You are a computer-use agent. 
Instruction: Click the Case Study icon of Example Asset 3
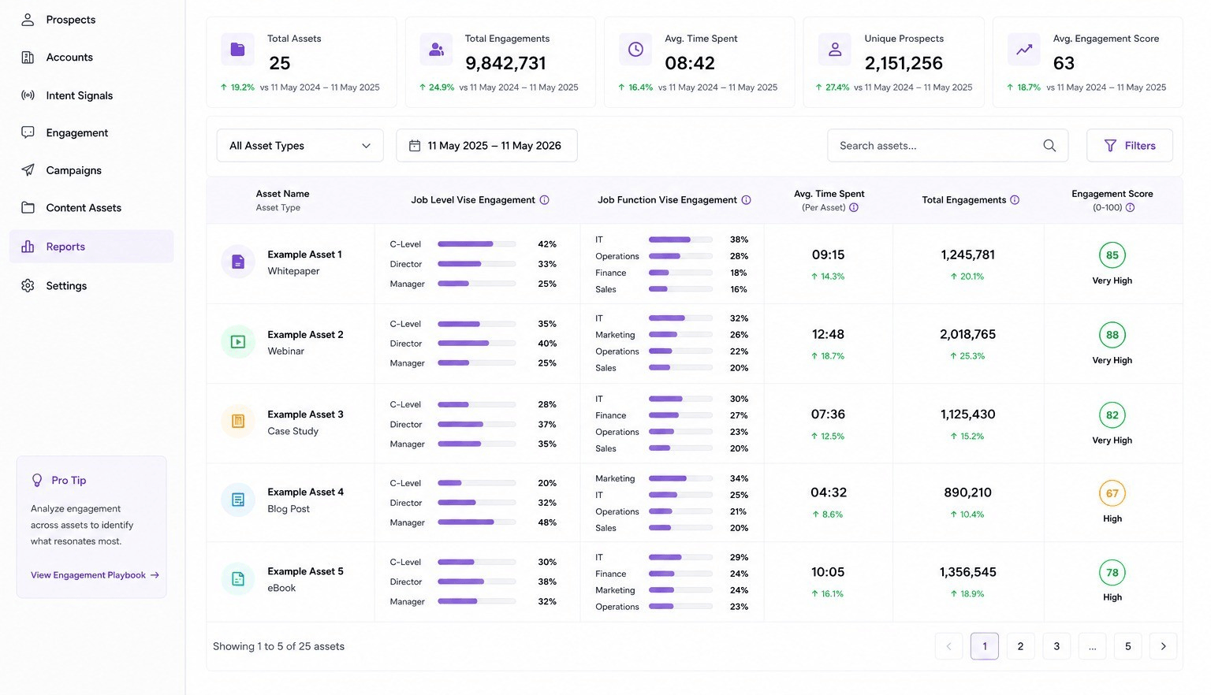pyautogui.click(x=237, y=422)
